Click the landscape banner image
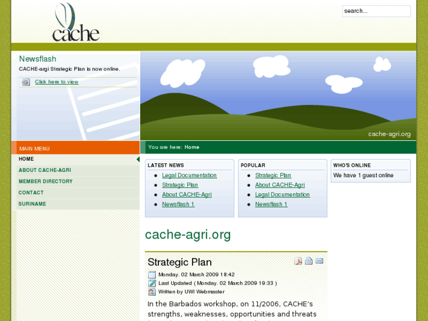The height and width of the screenshot is (321, 428). 278,95
